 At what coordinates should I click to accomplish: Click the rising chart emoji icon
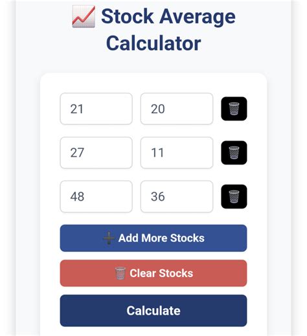[x=84, y=17]
